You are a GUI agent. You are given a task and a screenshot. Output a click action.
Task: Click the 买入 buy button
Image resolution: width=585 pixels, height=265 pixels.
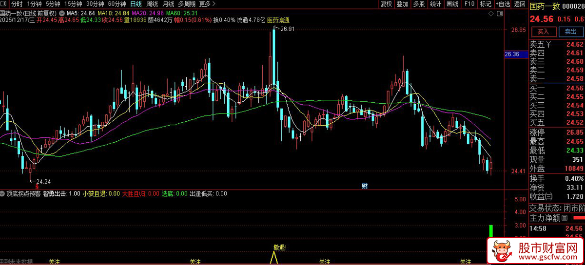544,32
